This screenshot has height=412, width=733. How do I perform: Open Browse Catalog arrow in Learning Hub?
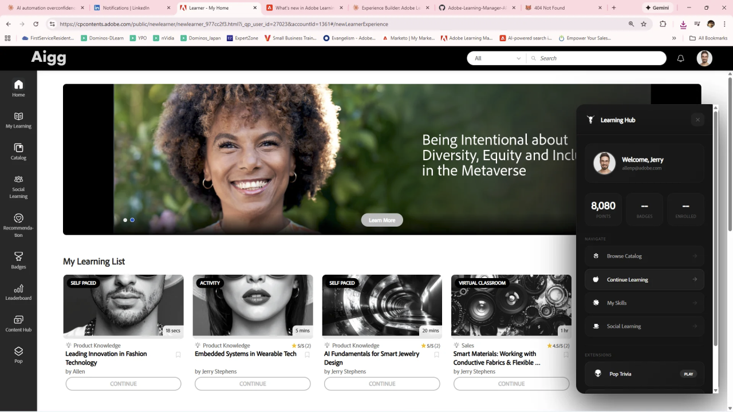(x=695, y=256)
